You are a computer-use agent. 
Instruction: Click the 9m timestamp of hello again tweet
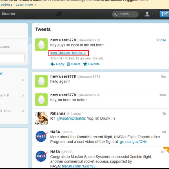163,77
